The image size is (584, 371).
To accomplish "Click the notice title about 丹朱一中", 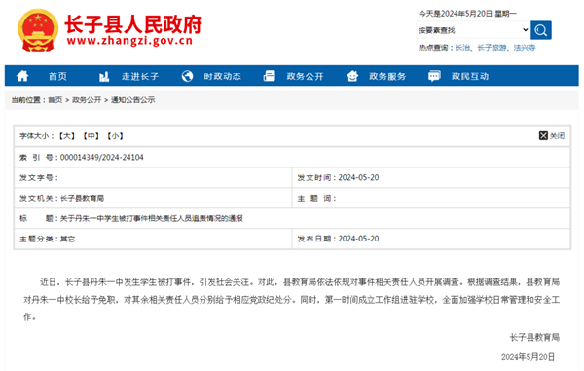I will pos(152,218).
